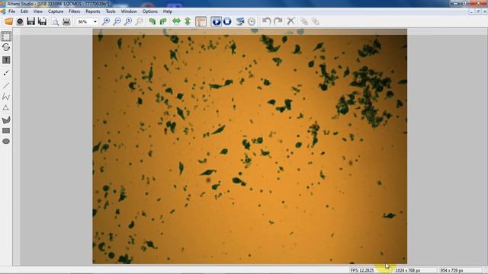Open the Tools menu
Image resolution: width=488 pixels, height=274 pixels.
tap(111, 11)
